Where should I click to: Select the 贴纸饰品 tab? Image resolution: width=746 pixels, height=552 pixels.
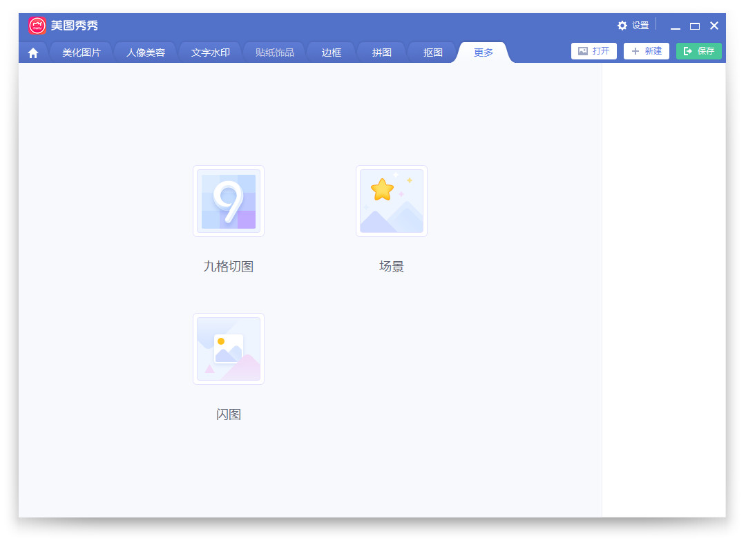click(x=275, y=53)
